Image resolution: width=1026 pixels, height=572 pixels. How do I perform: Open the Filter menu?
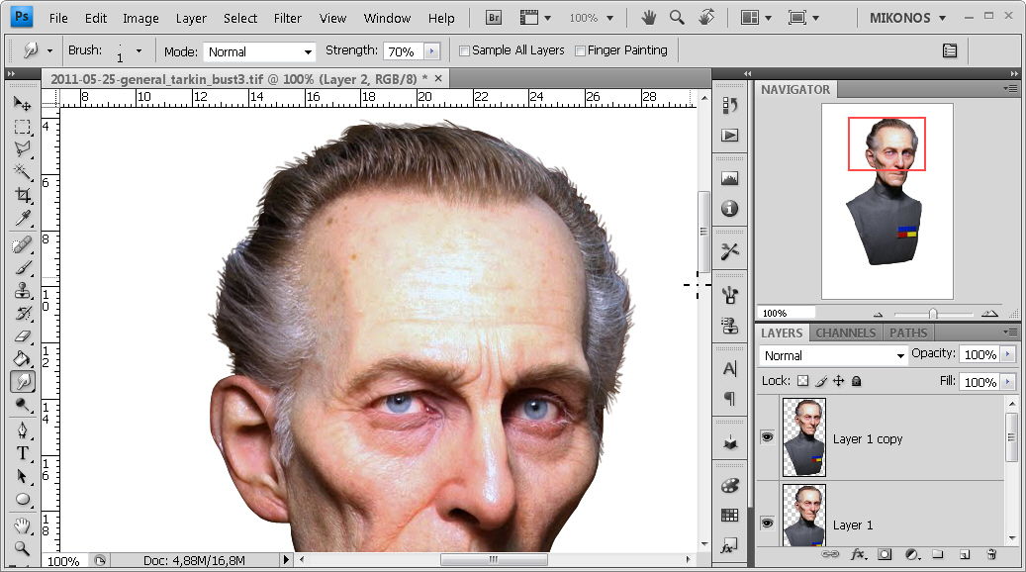287,19
